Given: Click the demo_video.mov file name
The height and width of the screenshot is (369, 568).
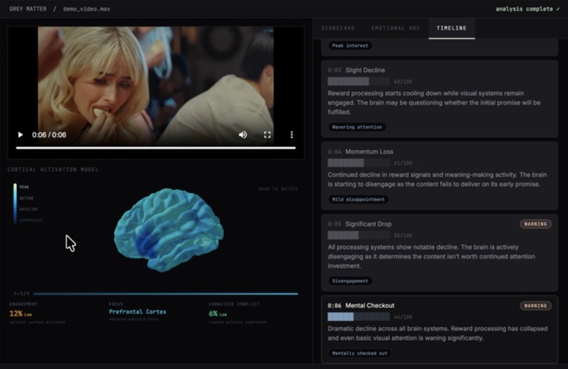Looking at the screenshot, I should pos(87,8).
